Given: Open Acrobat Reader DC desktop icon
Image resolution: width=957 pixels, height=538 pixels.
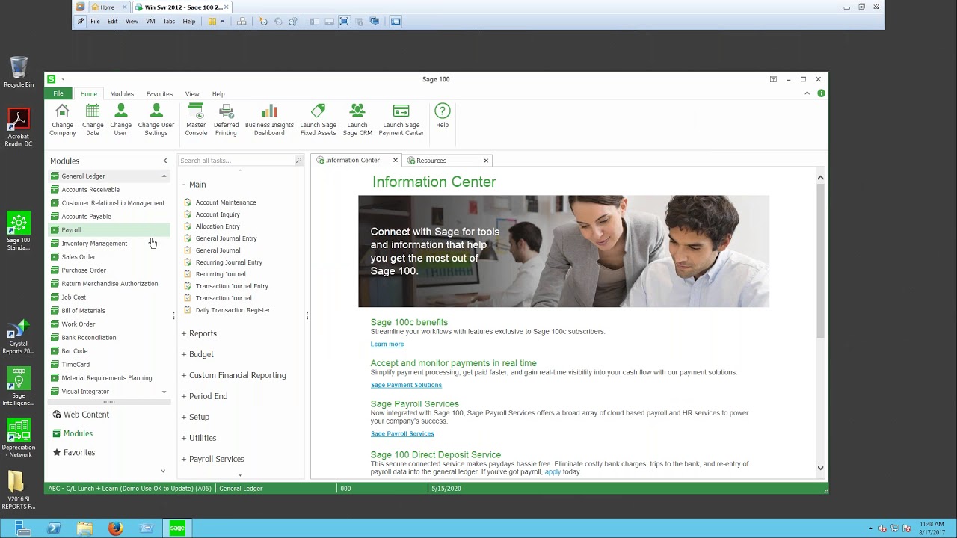Looking at the screenshot, I should pyautogui.click(x=19, y=128).
